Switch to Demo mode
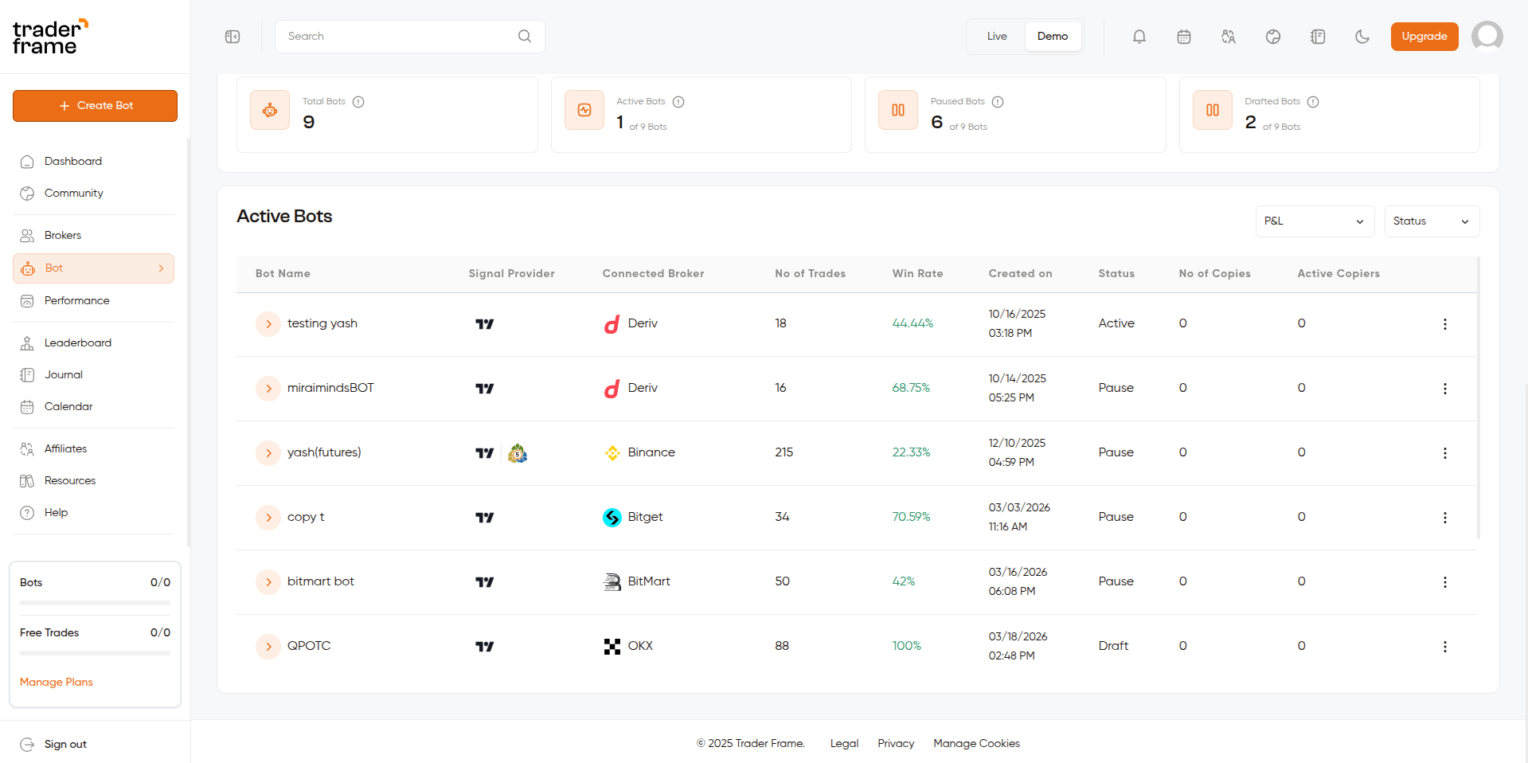The width and height of the screenshot is (1528, 763). [1053, 37]
